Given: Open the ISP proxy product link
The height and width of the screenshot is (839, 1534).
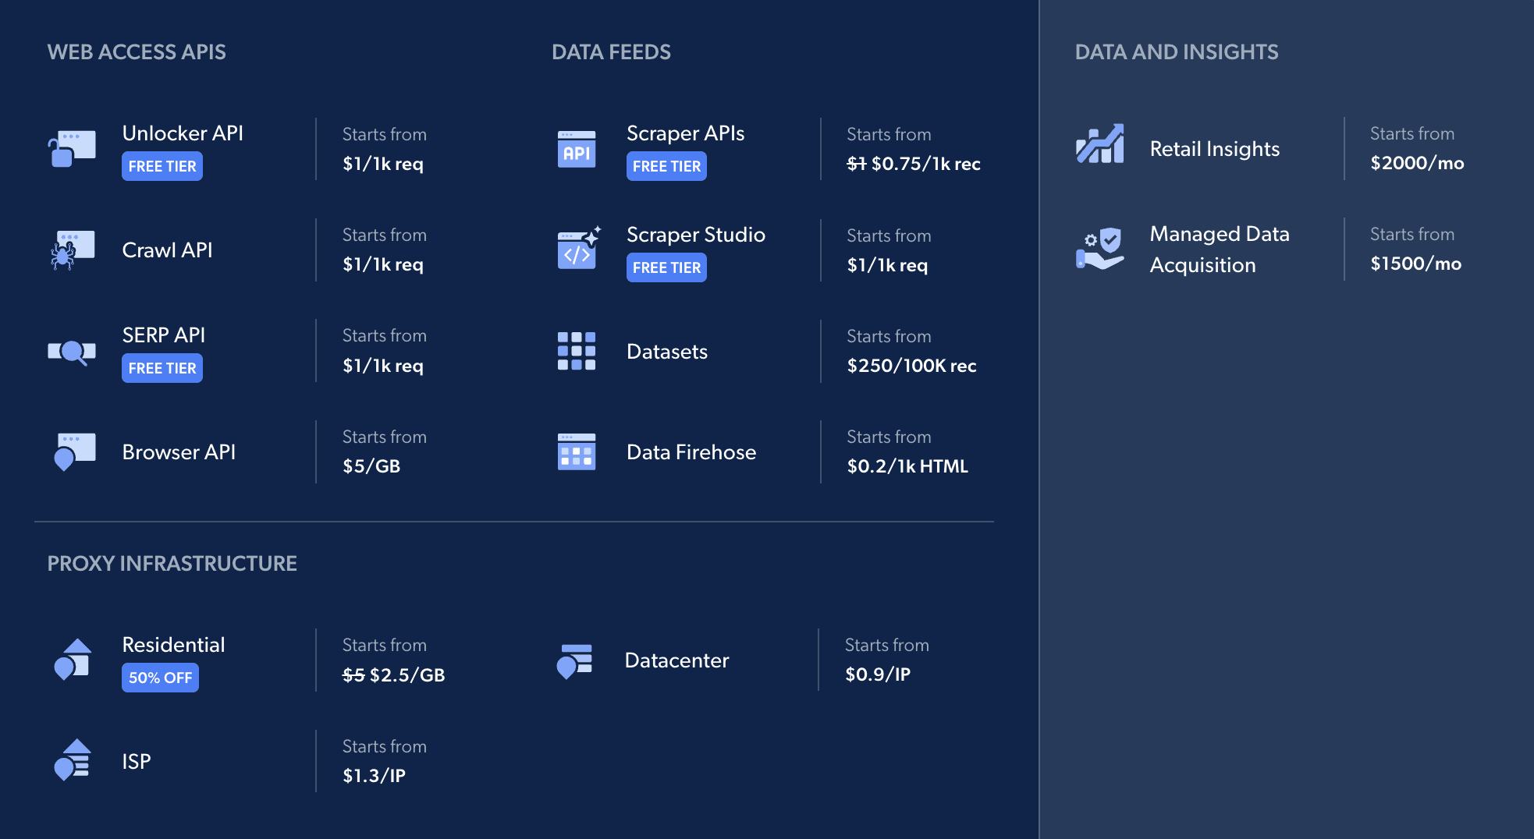Looking at the screenshot, I should coord(137,762).
